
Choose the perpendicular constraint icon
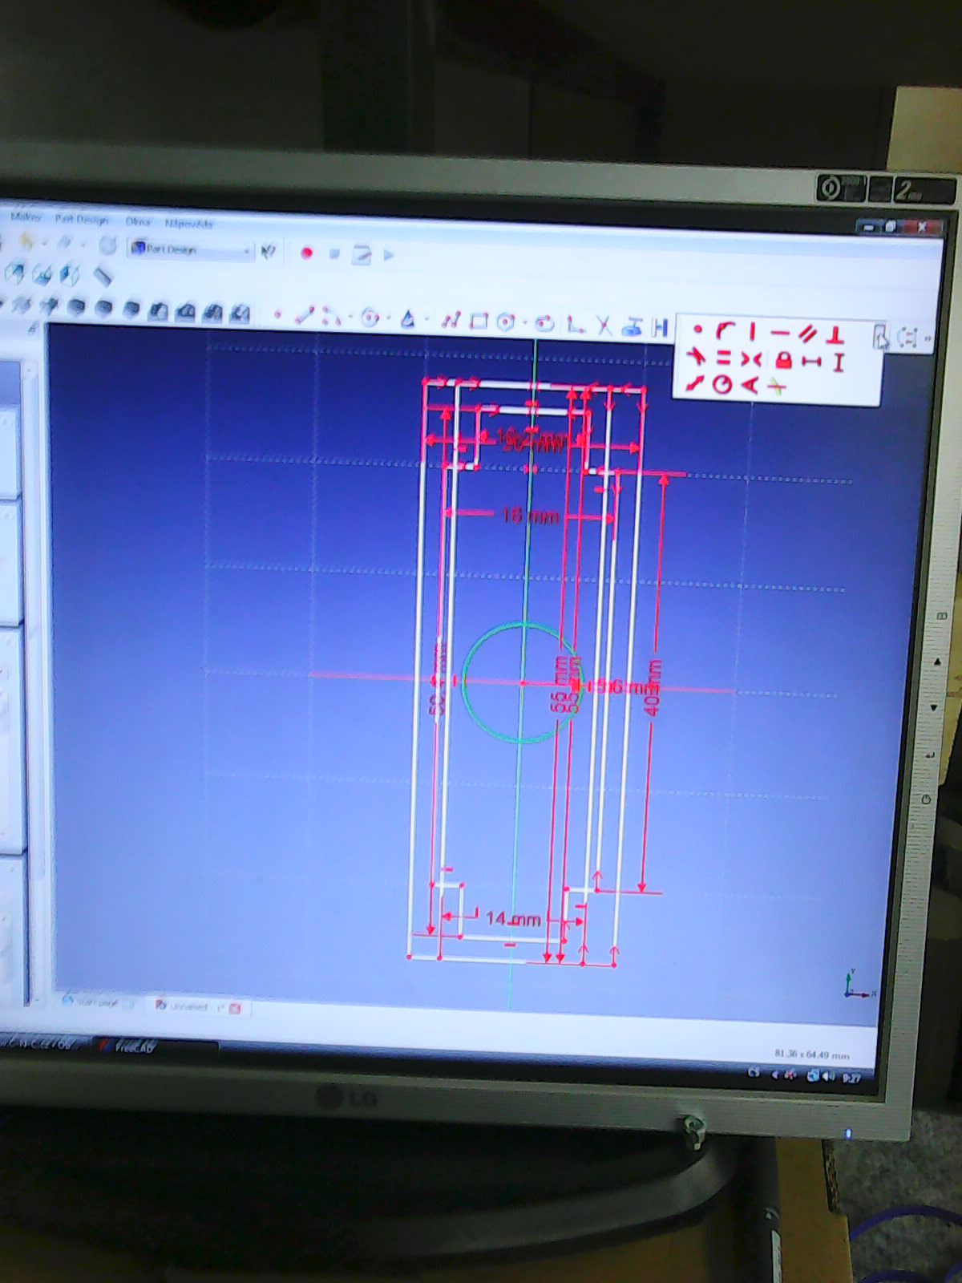[x=835, y=334]
